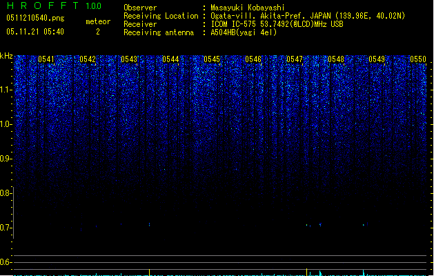Screen dimensions: 434x276
Task: Click the 0545 time marker
Action: click(212, 59)
